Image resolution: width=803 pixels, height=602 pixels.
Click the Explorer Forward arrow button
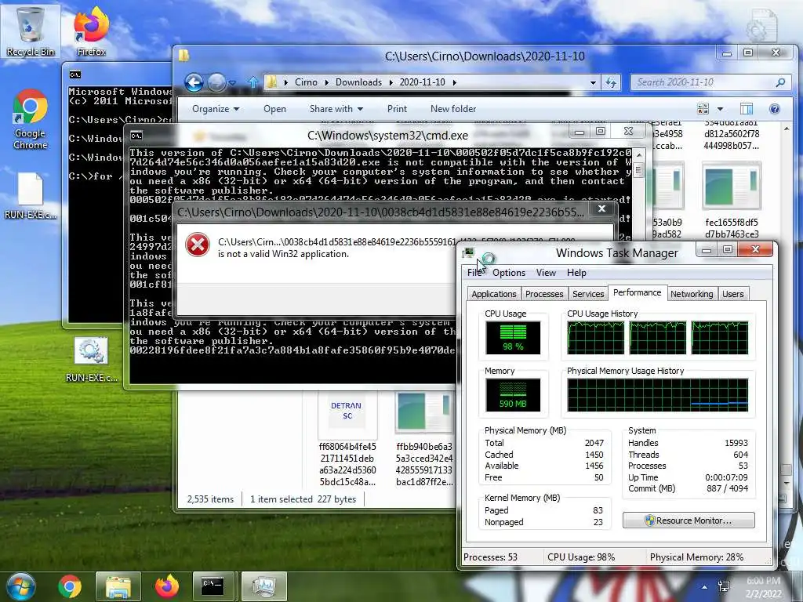pos(216,82)
